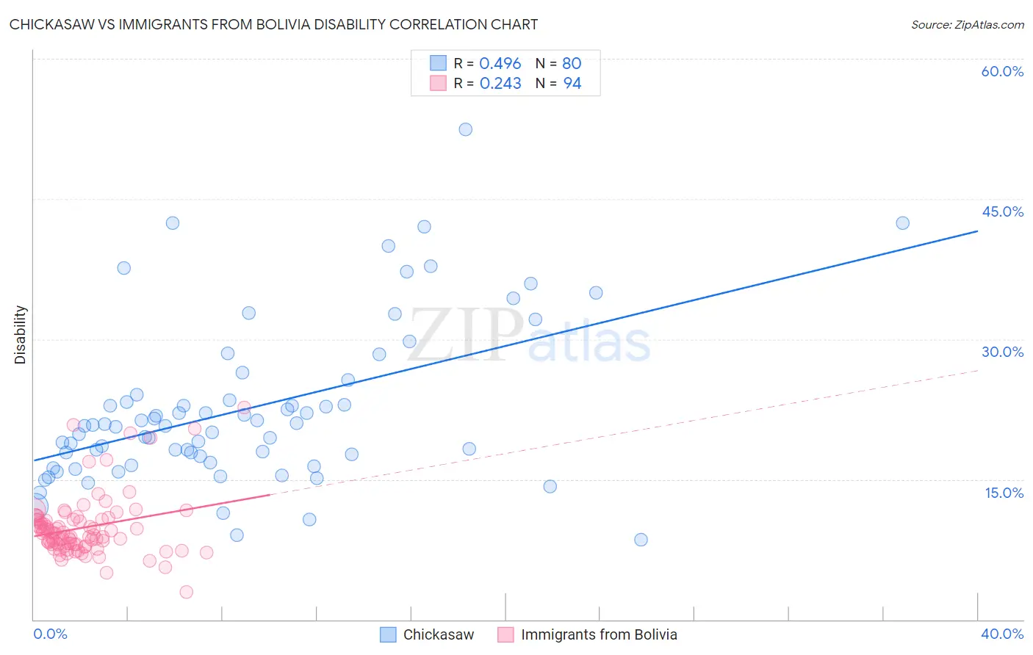Click the chart title text
Image resolution: width=1033 pixels, height=655 pixels.
pyautogui.click(x=273, y=24)
